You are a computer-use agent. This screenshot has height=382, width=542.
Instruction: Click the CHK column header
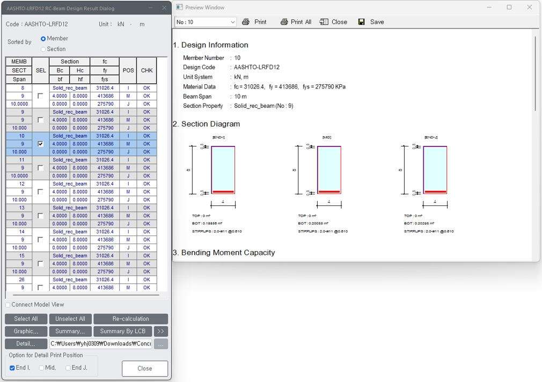click(147, 70)
